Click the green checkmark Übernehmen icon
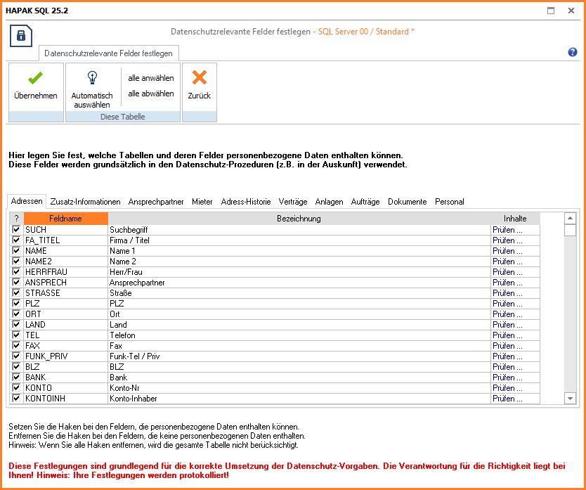The width and height of the screenshot is (586, 490). [x=35, y=79]
